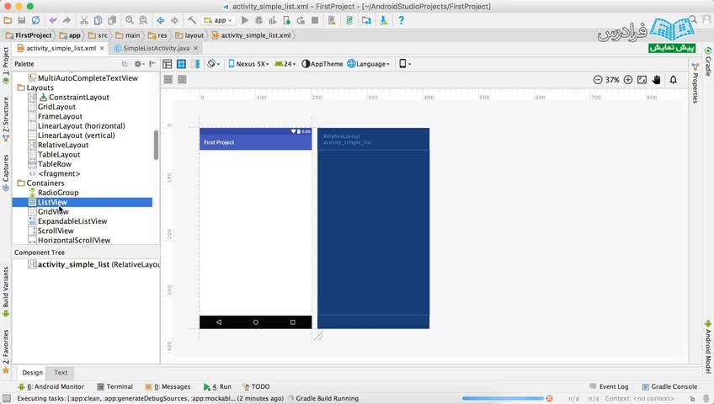Show Blueprint view only
Image resolution: width=714 pixels, height=404 pixels.
(x=182, y=64)
